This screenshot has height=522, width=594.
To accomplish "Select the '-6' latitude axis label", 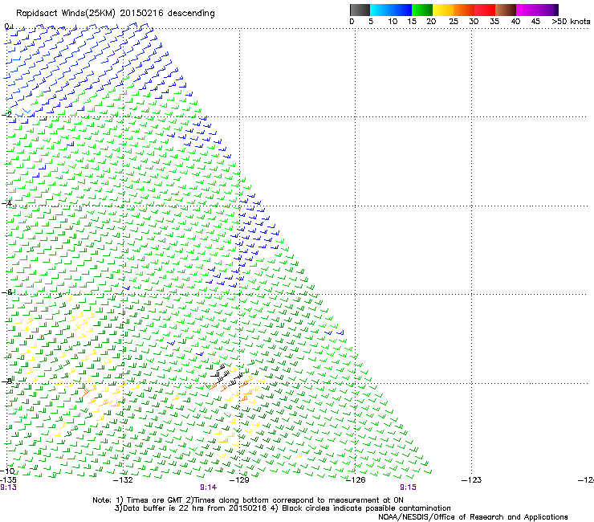I will pos(6,292).
